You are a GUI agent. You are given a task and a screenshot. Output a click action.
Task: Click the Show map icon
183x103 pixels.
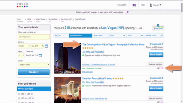pos(158,27)
